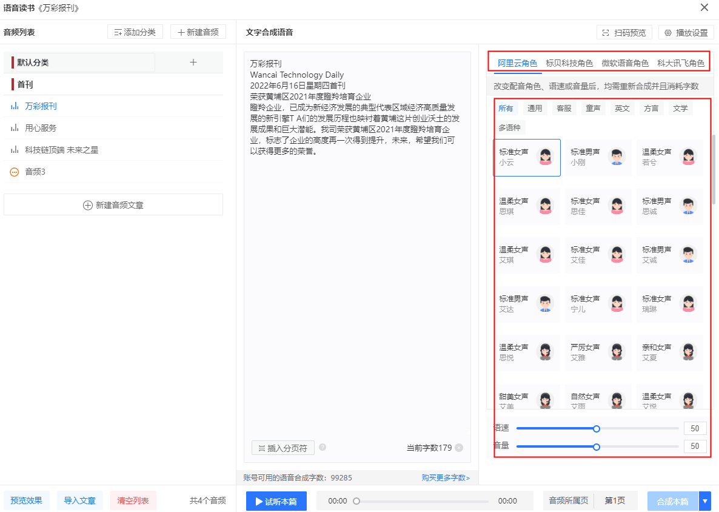
Task: Click the 语速 value field
Action: (695, 428)
